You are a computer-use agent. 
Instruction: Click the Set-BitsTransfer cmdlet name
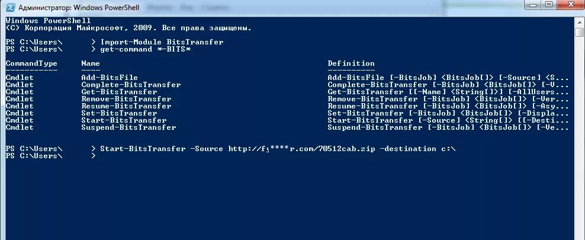coord(120,113)
